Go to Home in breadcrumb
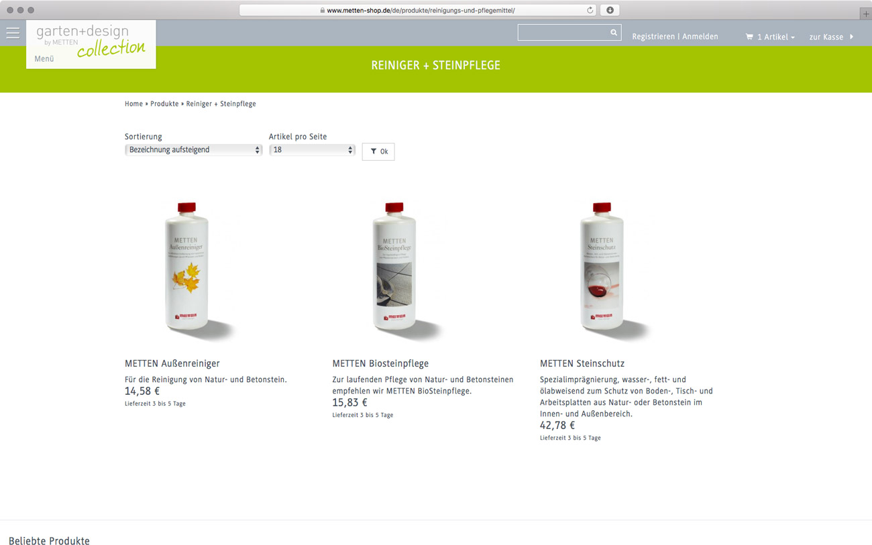 coord(133,104)
